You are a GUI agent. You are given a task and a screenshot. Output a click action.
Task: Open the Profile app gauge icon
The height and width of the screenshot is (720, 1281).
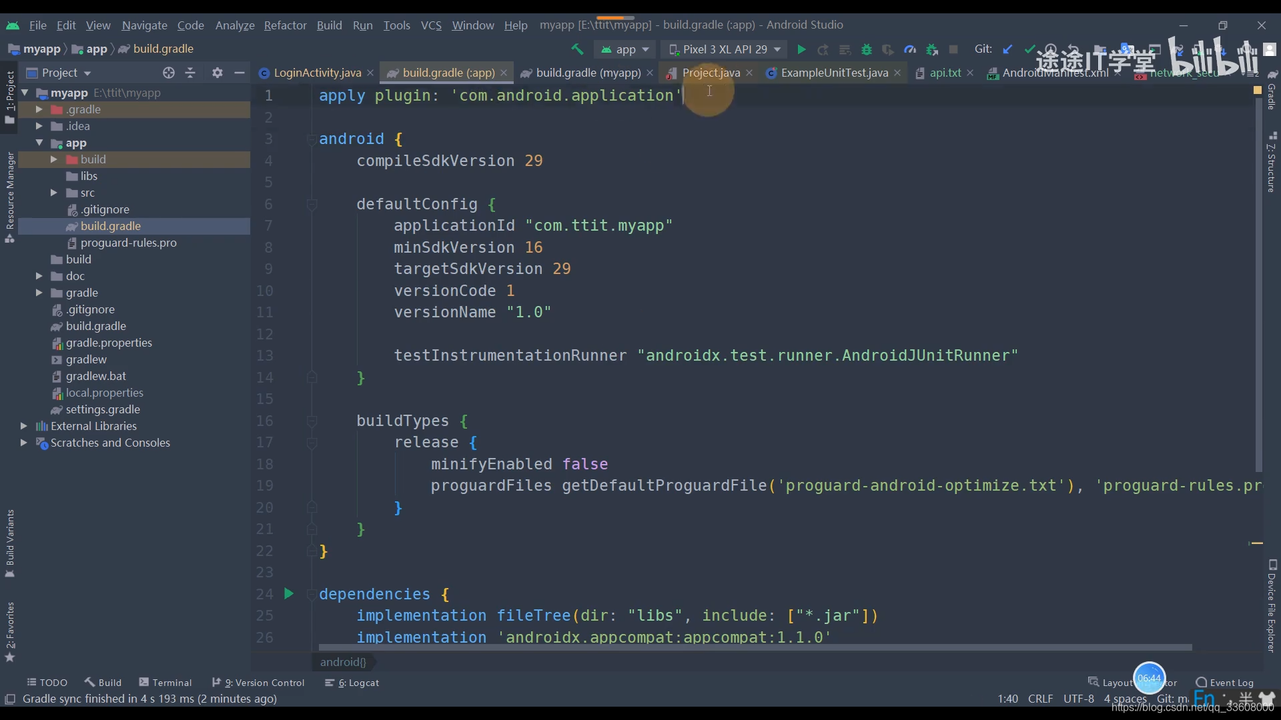click(x=910, y=49)
